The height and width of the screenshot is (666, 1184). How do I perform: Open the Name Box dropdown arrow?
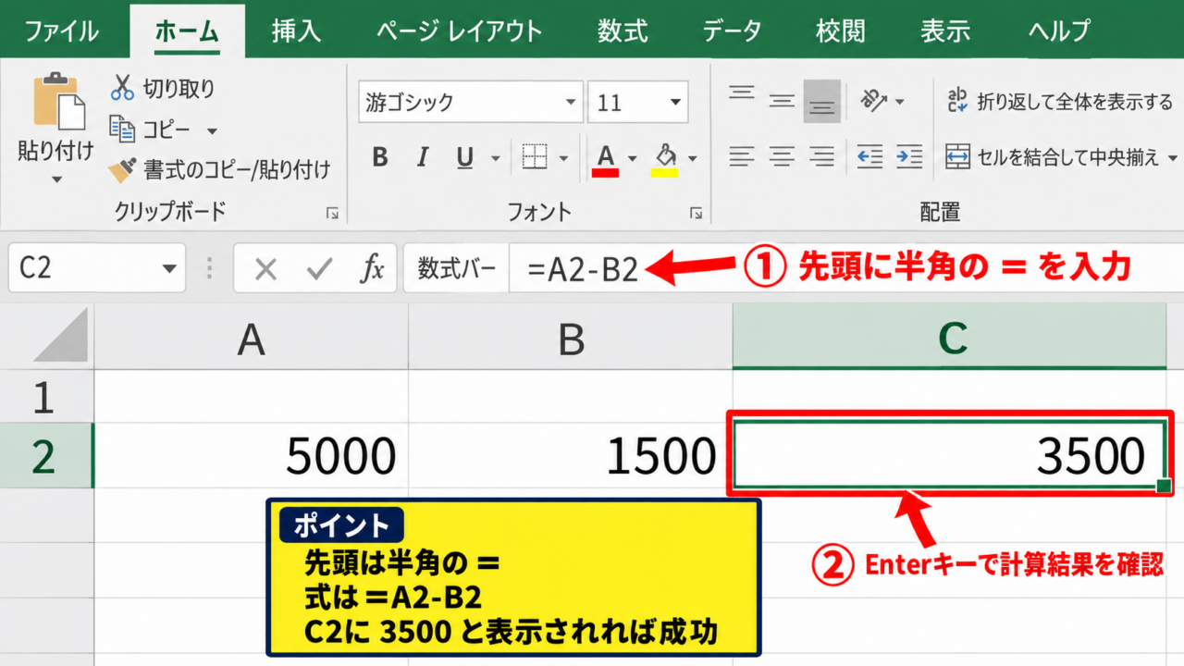168,269
